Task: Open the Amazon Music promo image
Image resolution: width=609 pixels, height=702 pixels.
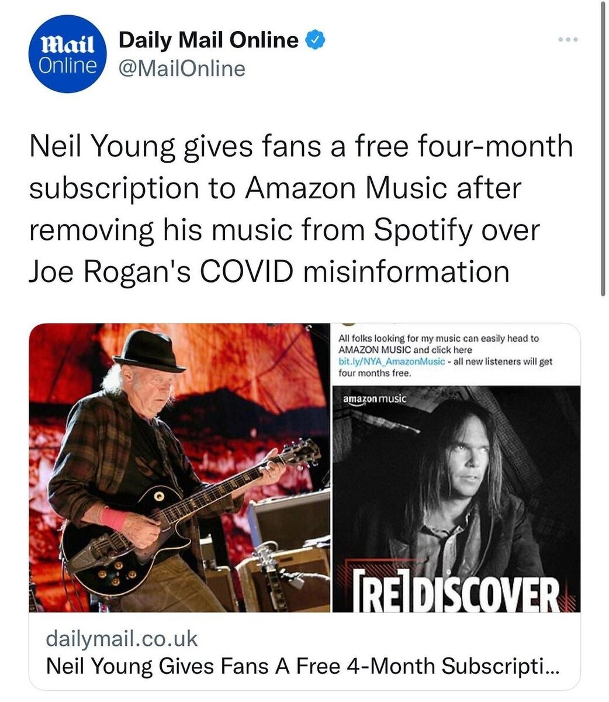Action: pos(456,468)
